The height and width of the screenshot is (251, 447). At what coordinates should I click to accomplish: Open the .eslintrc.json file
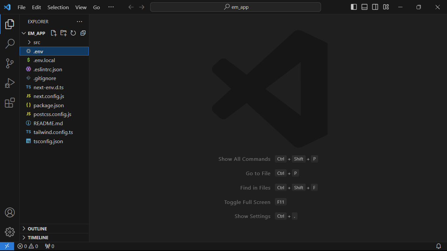click(54, 69)
